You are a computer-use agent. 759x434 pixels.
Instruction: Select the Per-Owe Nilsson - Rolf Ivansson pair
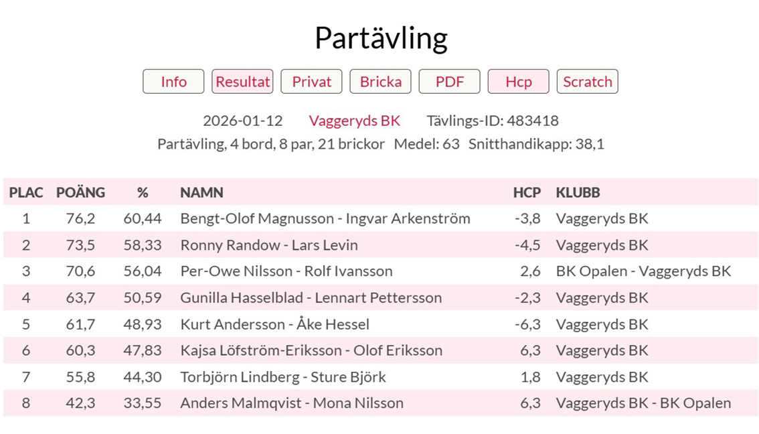point(286,271)
